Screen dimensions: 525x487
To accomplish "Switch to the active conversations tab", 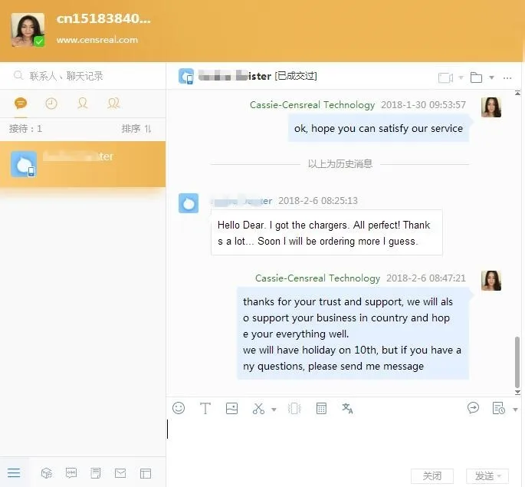I will point(21,104).
